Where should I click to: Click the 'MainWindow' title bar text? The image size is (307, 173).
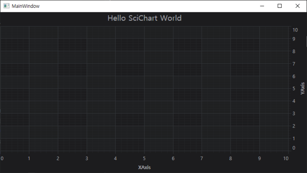(x=26, y=6)
